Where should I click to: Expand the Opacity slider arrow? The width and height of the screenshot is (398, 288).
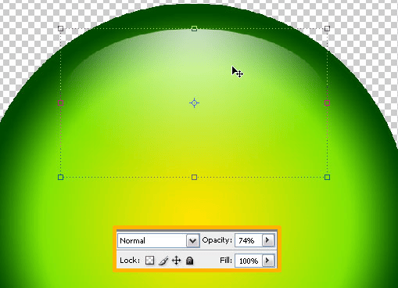pyautogui.click(x=267, y=240)
